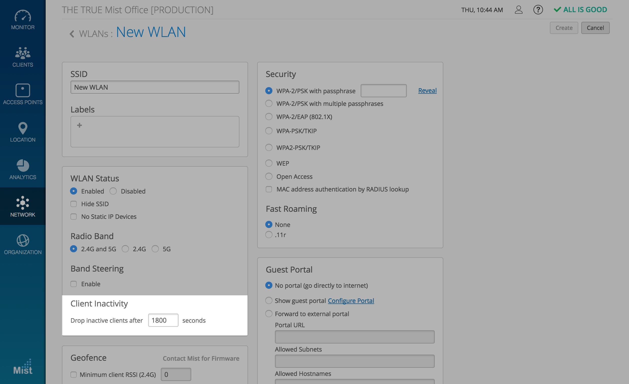Select the .11r fast roaming option

click(269, 235)
